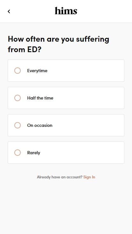
Task: Click the "Half the time" label text
Action: click(x=40, y=98)
